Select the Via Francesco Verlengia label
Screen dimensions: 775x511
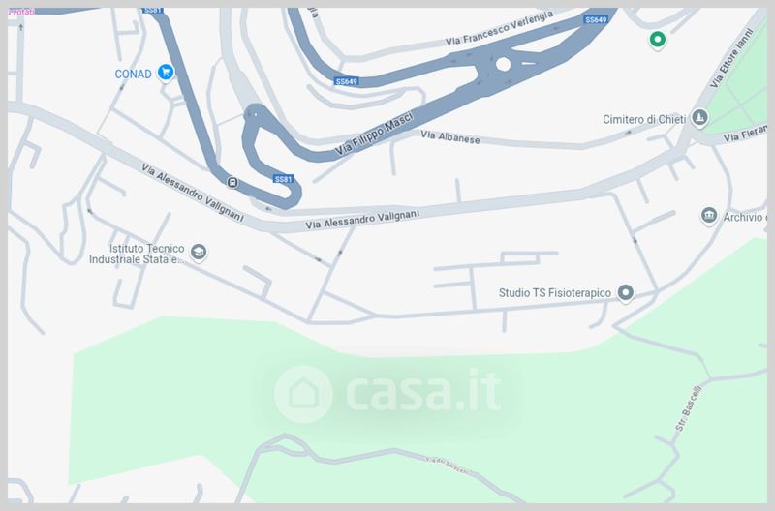coord(499,29)
